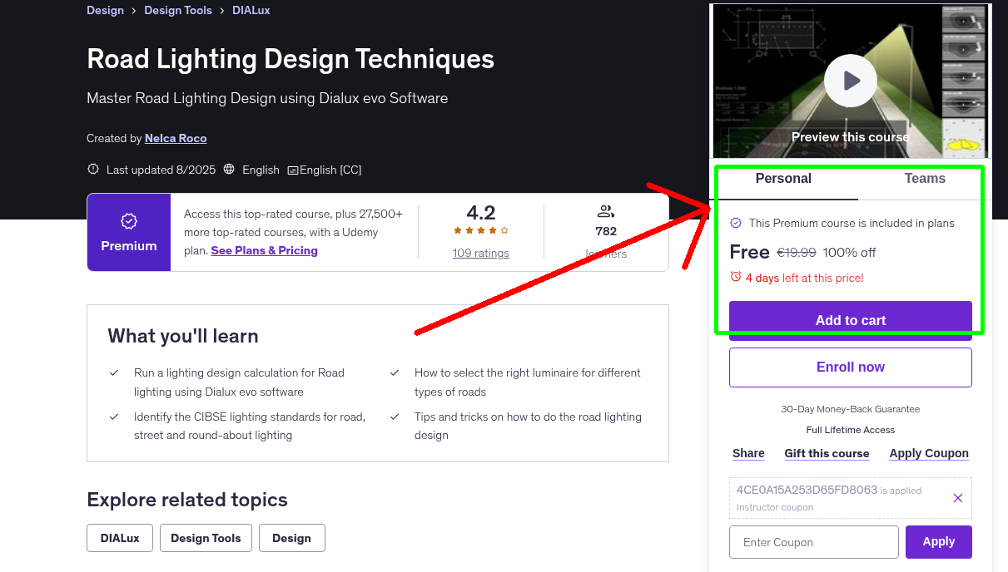Click the globe language icon
This screenshot has height=572, width=1008.
(229, 170)
